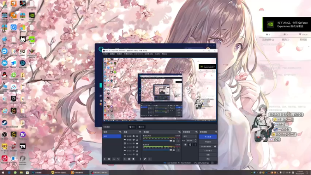Open the Edit menu in OBS menu bar
311x175 pixels.
click(112, 54)
